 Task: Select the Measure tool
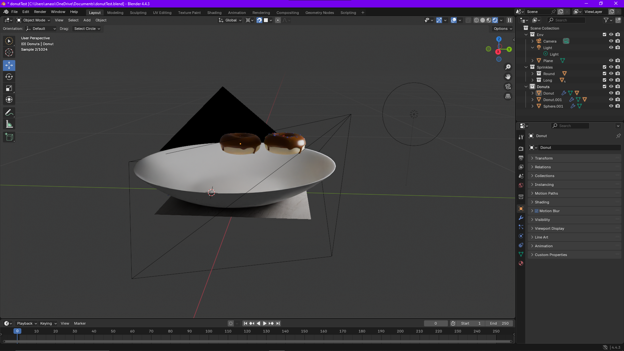9,124
